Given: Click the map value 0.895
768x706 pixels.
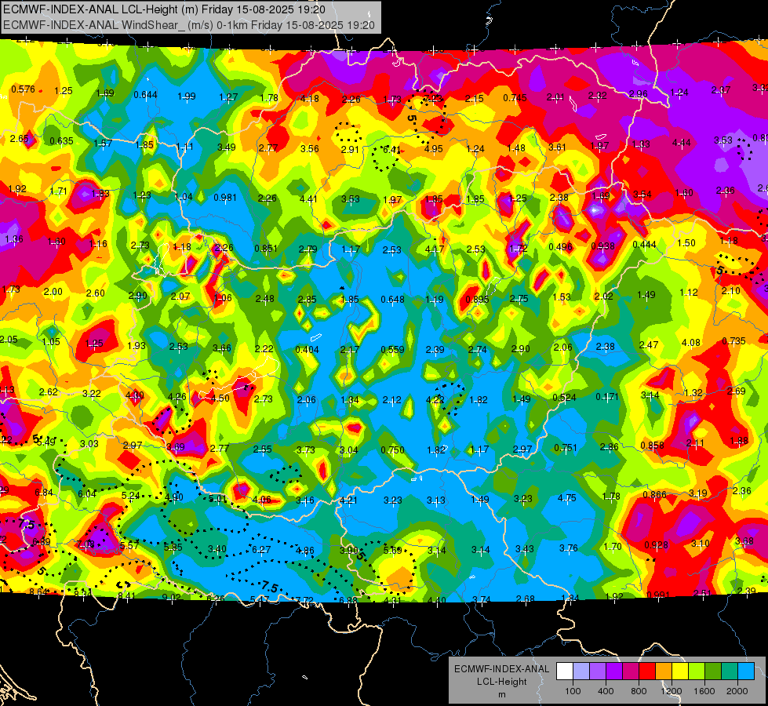Looking at the screenshot, I should (477, 300).
